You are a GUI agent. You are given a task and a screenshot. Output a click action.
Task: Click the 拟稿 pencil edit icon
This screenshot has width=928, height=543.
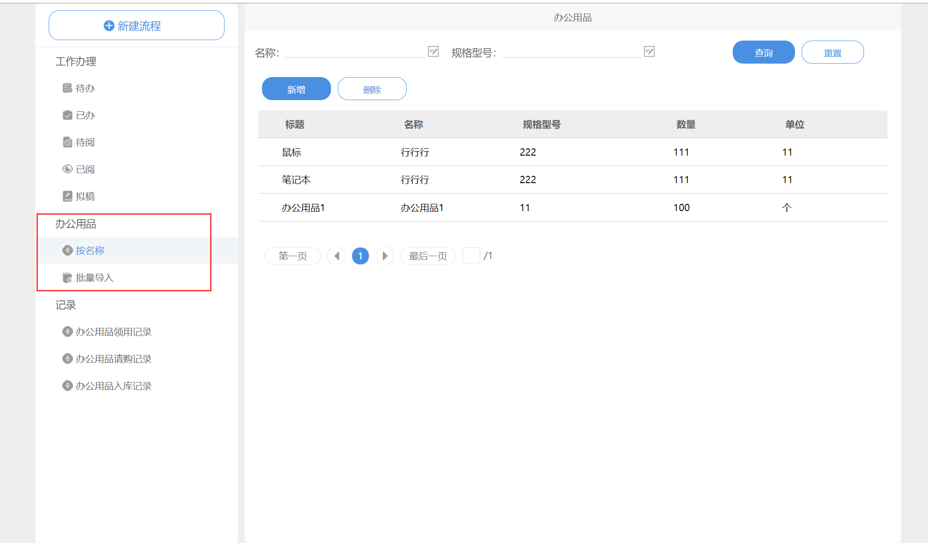tap(67, 196)
